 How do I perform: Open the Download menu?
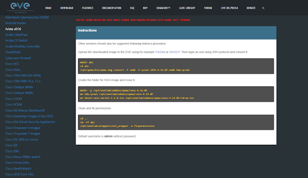point(67,8)
